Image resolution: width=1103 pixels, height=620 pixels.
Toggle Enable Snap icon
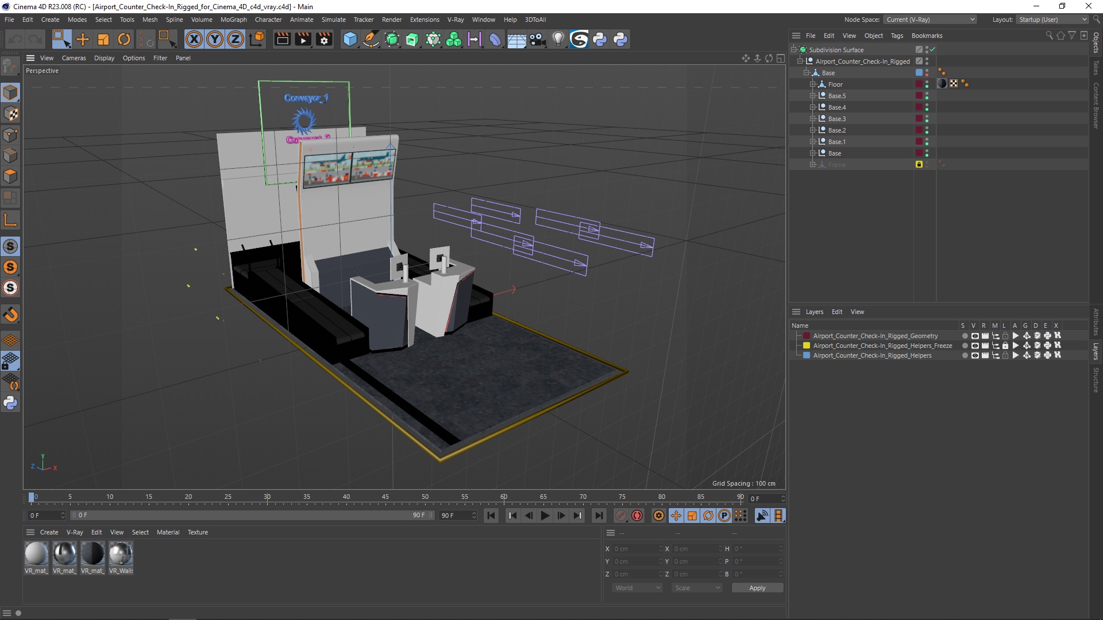(10, 314)
